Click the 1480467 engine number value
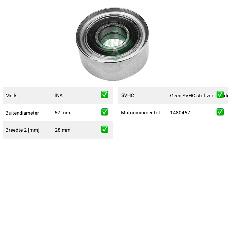231x231 pixels. [180, 113]
